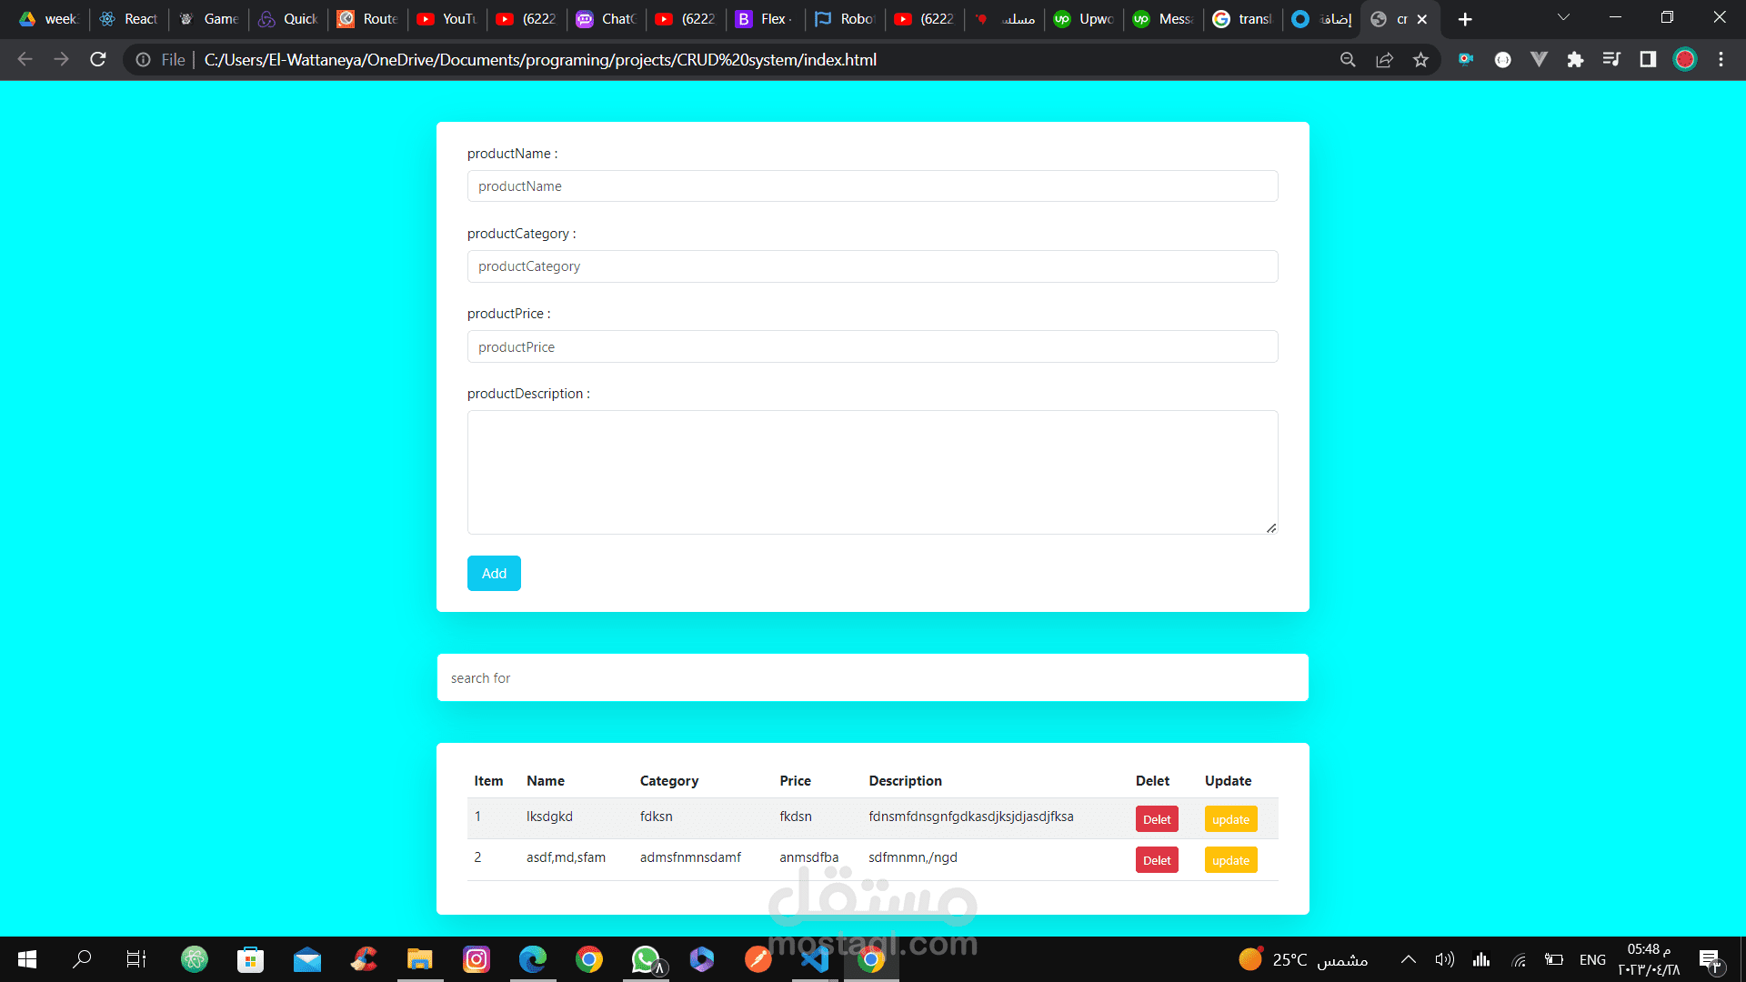This screenshot has height=982, width=1746.
Task: Delete the lksdgkd product row
Action: 1156,819
